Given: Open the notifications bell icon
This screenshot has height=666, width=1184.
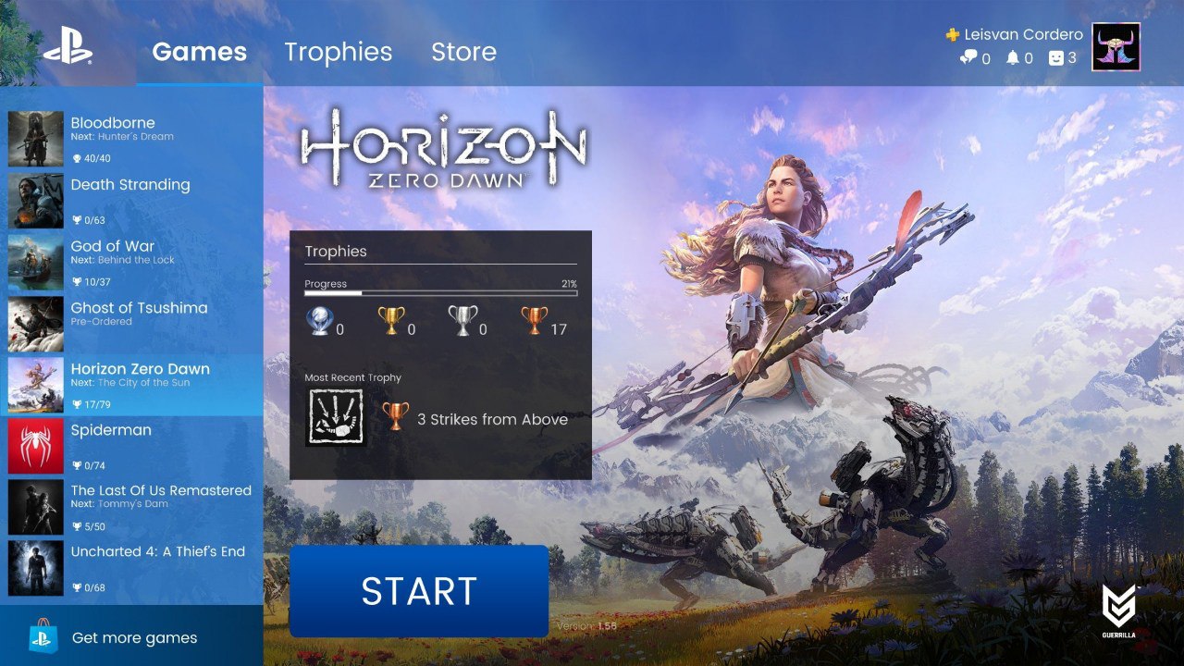Looking at the screenshot, I should click(x=1013, y=57).
